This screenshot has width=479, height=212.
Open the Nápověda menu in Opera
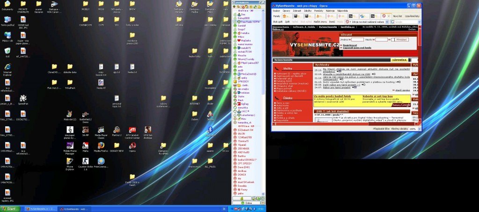click(x=342, y=11)
